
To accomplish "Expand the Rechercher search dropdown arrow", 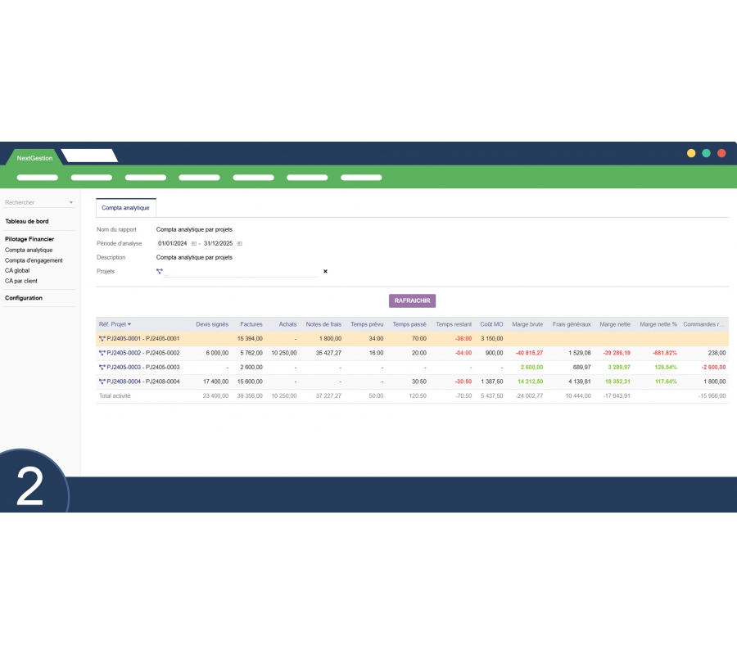I will tap(71, 202).
